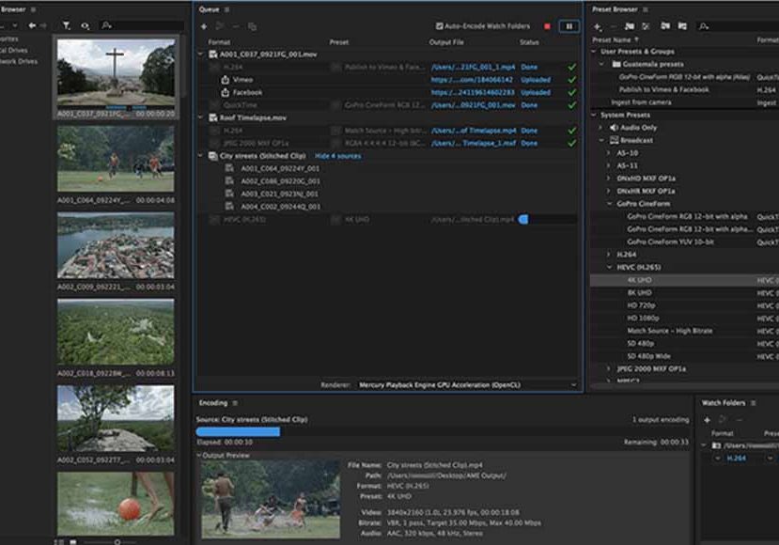Toggle Auto-Encode Watch Folders checkbox
This screenshot has height=545, width=779.
(x=440, y=26)
